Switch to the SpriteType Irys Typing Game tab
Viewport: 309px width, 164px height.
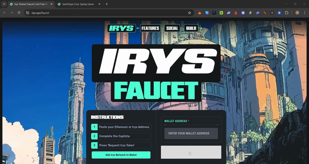pos(79,4)
